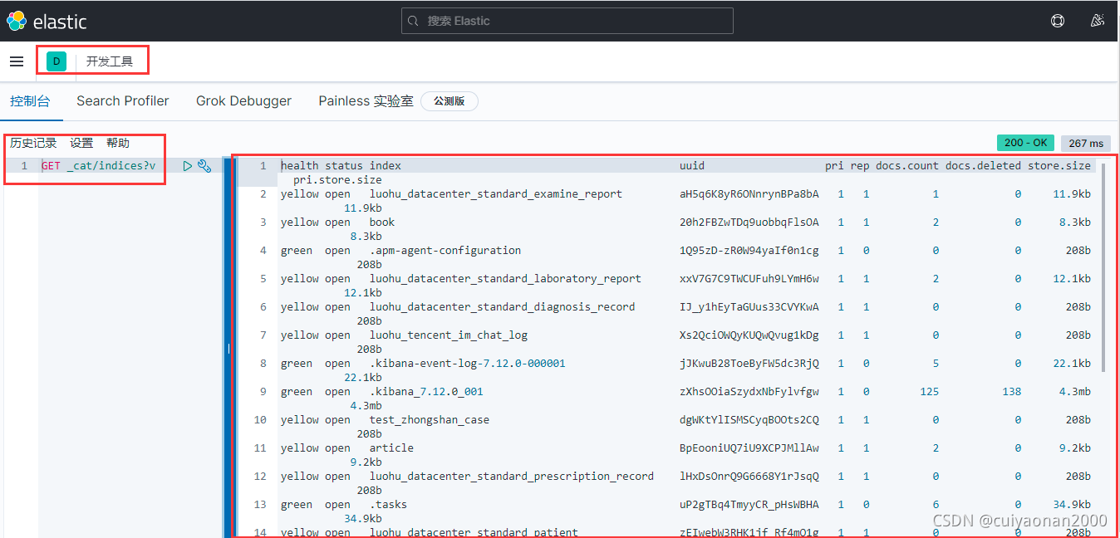Select the .tasks index name
This screenshot has height=538, width=1120.
coord(388,505)
